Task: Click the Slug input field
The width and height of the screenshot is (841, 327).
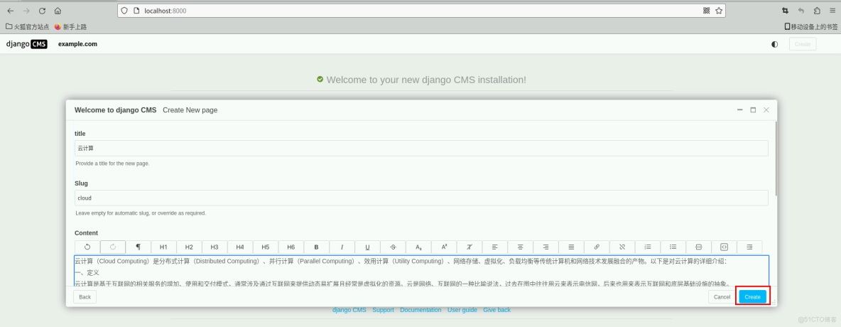Action: pos(421,198)
